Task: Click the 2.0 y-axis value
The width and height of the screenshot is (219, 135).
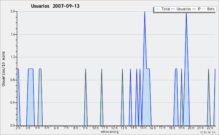Action: [x=12, y=11]
